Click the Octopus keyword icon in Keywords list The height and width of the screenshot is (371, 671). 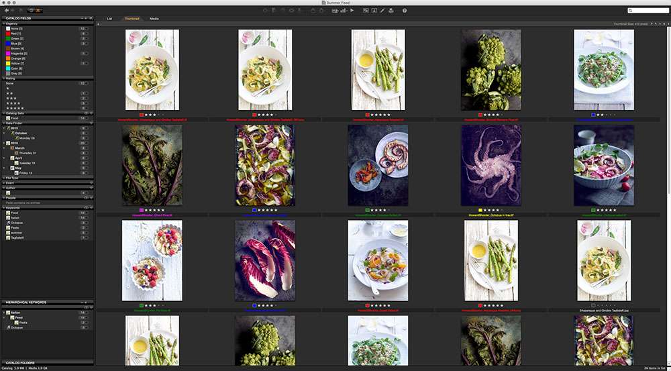pyautogui.click(x=8, y=223)
